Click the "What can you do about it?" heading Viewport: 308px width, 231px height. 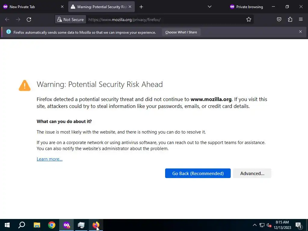click(64, 122)
